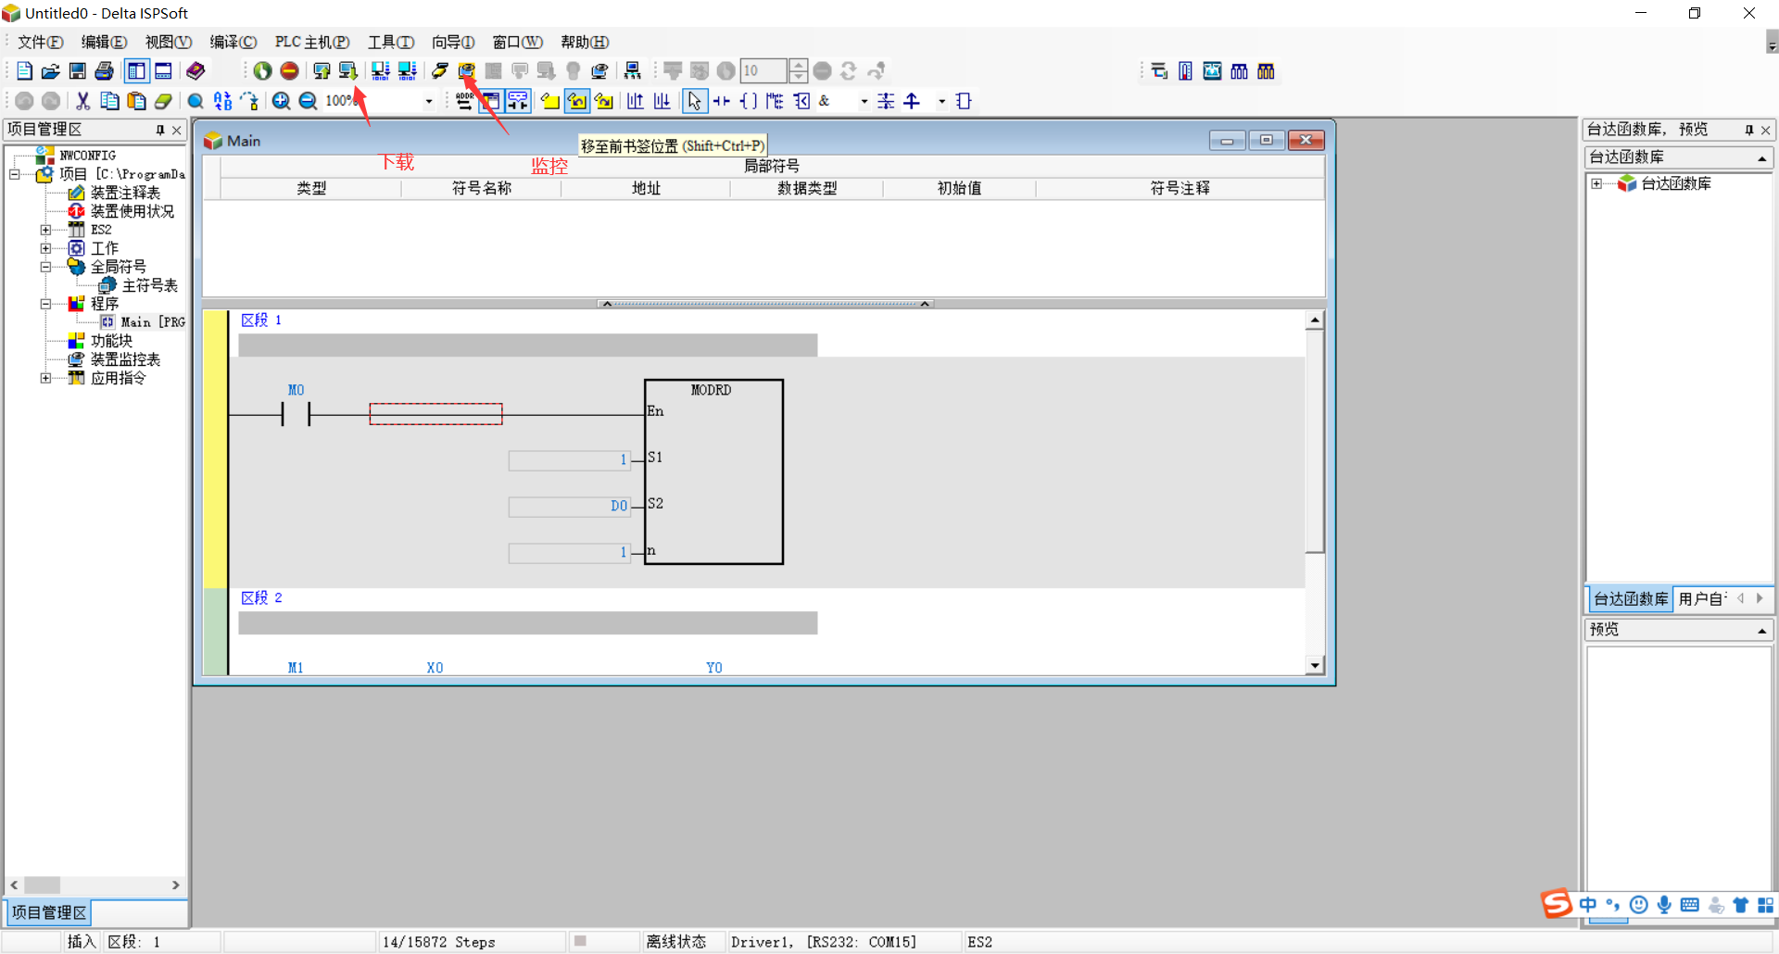
Task: Increase the step count spinner value
Action: 798,65
